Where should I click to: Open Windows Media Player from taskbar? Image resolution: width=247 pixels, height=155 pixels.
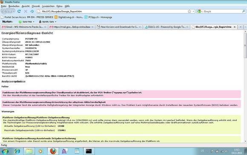[x=40, y=151]
